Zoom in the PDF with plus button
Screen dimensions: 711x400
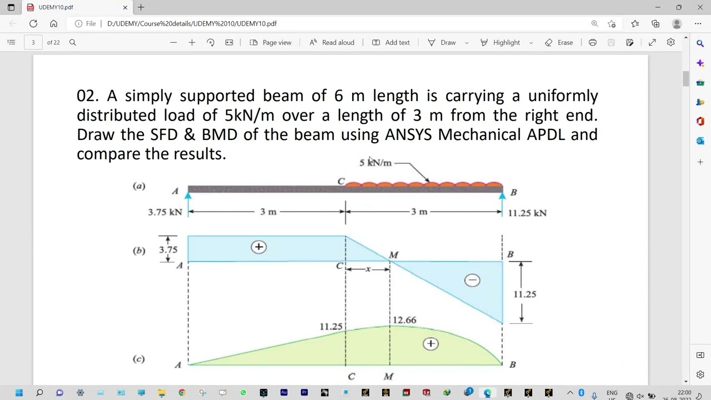tap(192, 42)
